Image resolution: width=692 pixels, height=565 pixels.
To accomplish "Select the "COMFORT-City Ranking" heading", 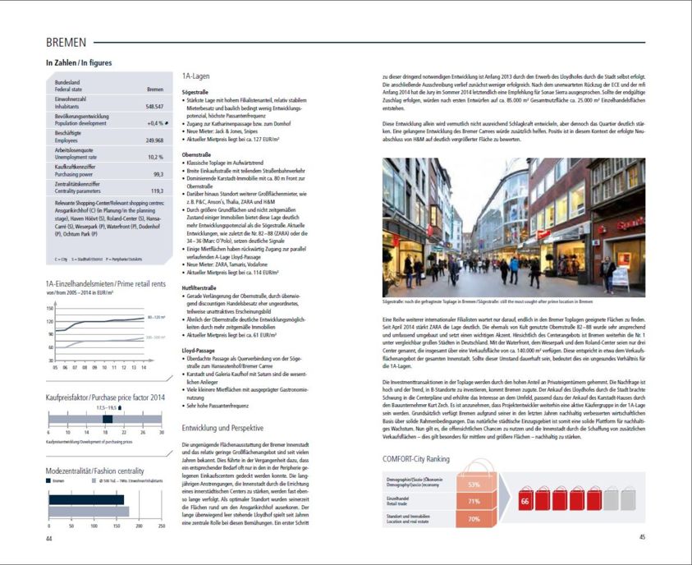I will pyautogui.click(x=416, y=459).
